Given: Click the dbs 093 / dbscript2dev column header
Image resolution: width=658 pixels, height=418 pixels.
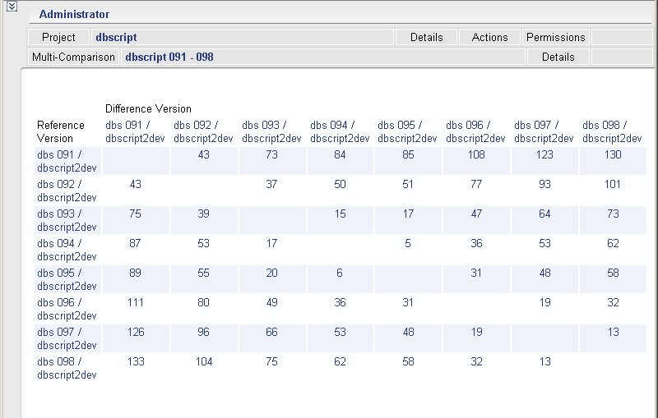Looking at the screenshot, I should 271,131.
